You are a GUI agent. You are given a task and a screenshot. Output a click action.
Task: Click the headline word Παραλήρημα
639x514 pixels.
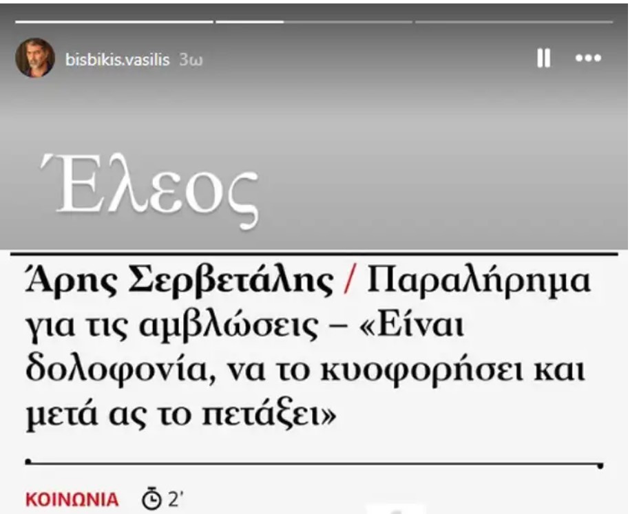pos(479,282)
